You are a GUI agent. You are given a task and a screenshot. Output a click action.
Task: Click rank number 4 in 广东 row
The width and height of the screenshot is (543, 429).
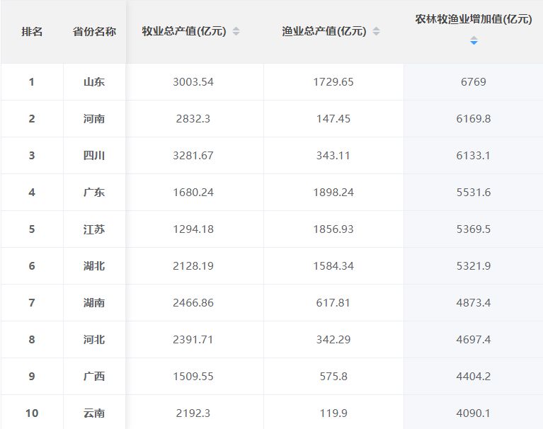32,192
